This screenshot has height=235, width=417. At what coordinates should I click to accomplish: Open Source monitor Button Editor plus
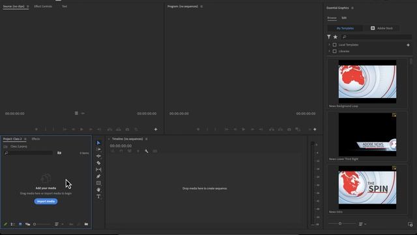coord(156,129)
